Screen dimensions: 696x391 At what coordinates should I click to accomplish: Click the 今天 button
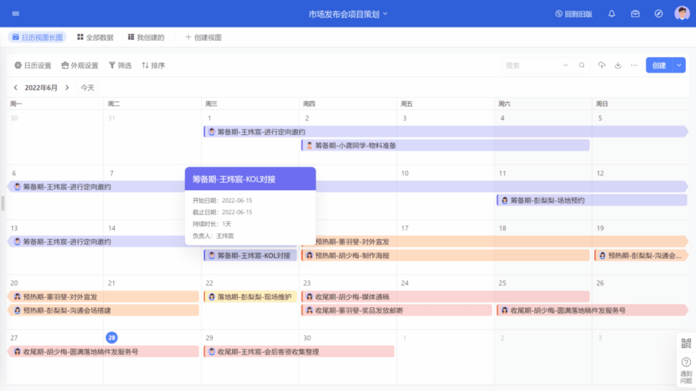[x=87, y=88]
